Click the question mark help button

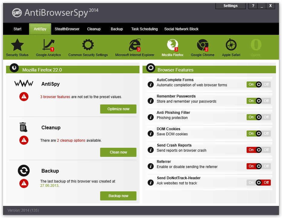(253, 6)
